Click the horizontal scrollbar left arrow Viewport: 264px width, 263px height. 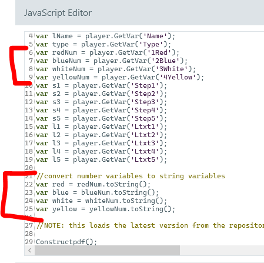tap(29, 250)
